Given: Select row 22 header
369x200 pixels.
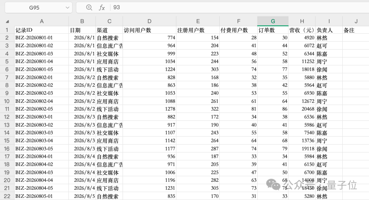Looking at the screenshot, I should 7,196.
